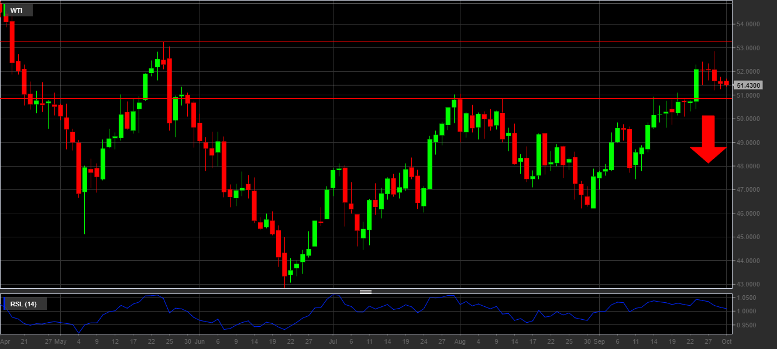Click the RSL (14) indicator label
This screenshot has height=349, width=777.
[23, 304]
